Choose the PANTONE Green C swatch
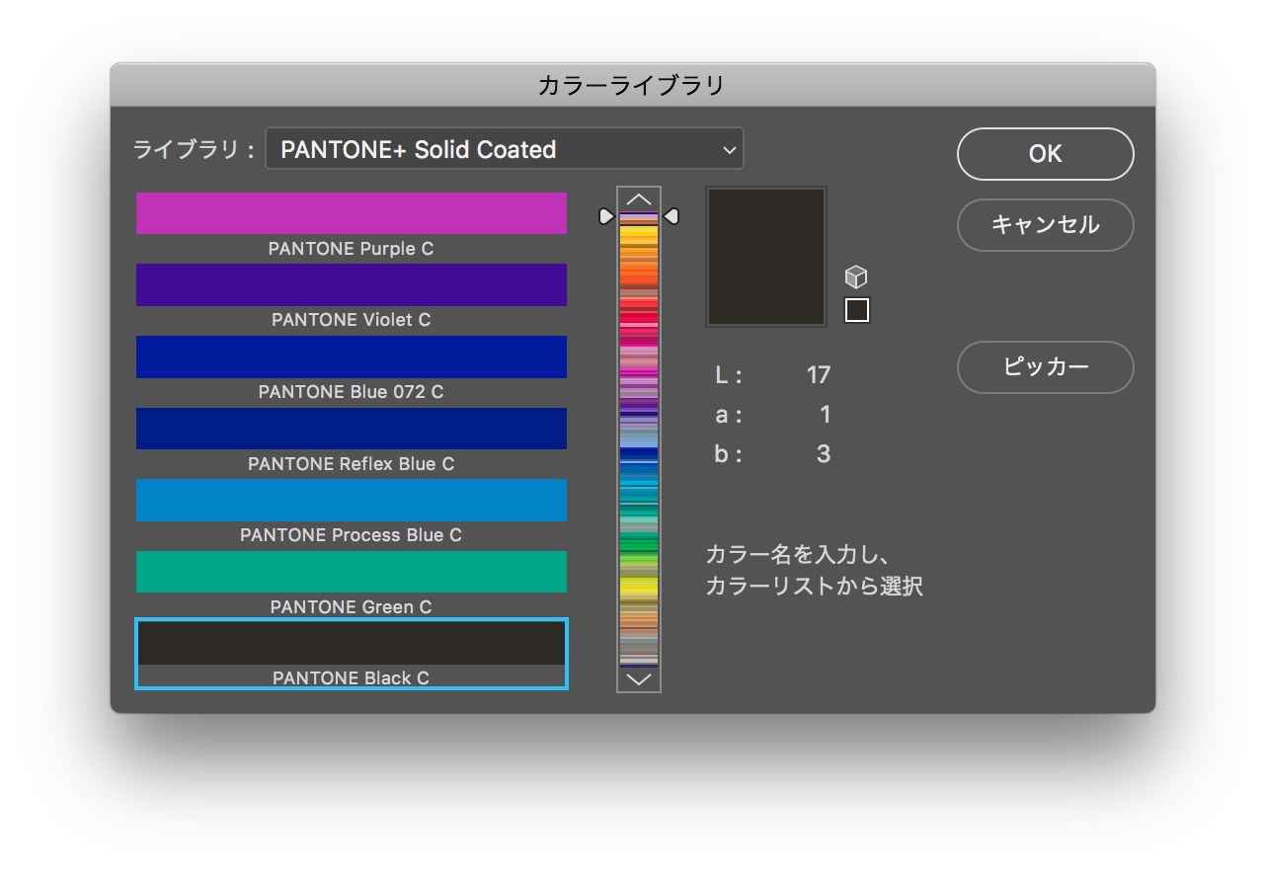Screen dimensions: 1266x871 (352, 572)
